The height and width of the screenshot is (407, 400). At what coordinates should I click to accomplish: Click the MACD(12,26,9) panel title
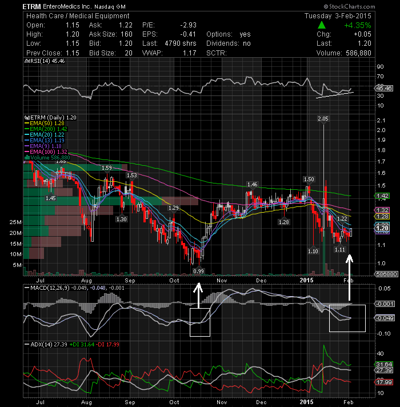(50, 288)
